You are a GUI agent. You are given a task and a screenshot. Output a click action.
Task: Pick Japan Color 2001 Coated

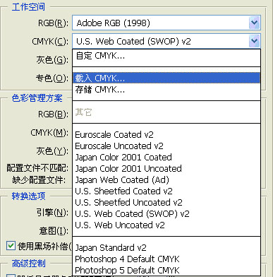166,157
